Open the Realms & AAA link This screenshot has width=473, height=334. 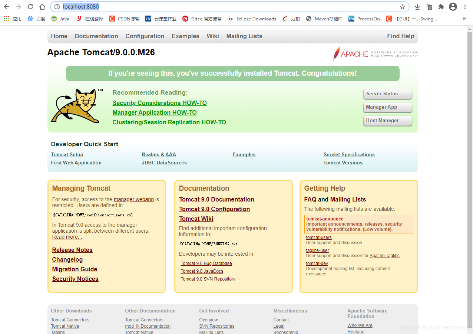(x=159, y=154)
